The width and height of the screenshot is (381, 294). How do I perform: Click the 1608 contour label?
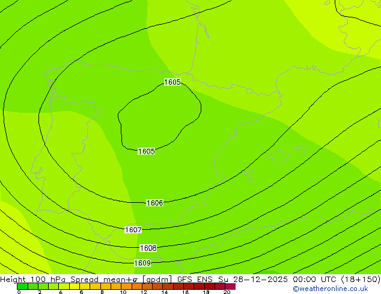tap(148, 248)
